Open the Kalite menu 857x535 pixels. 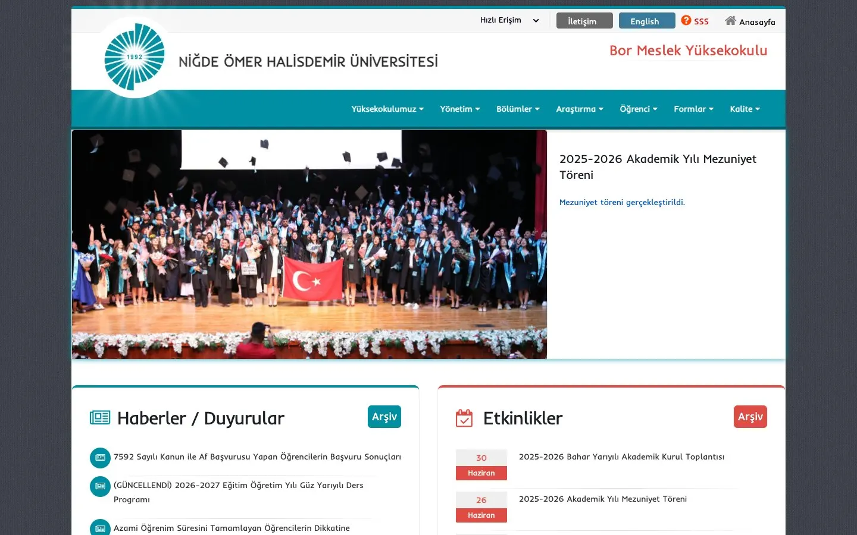(x=745, y=109)
